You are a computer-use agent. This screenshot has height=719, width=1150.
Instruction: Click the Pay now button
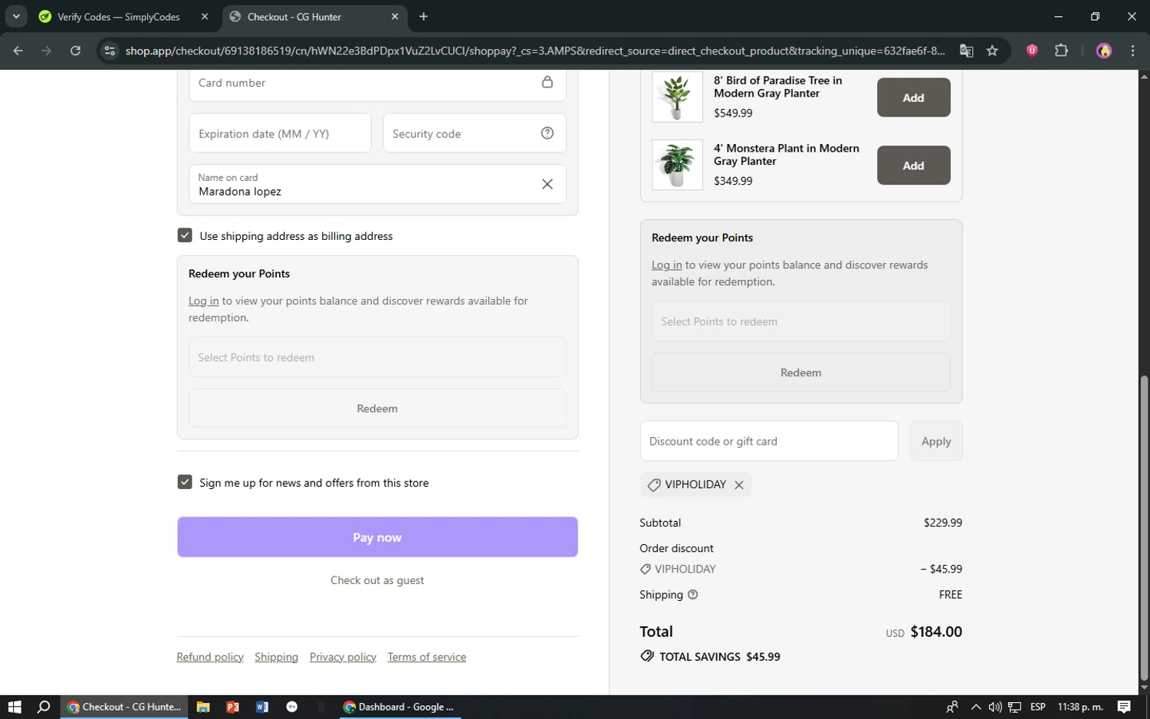point(377,537)
